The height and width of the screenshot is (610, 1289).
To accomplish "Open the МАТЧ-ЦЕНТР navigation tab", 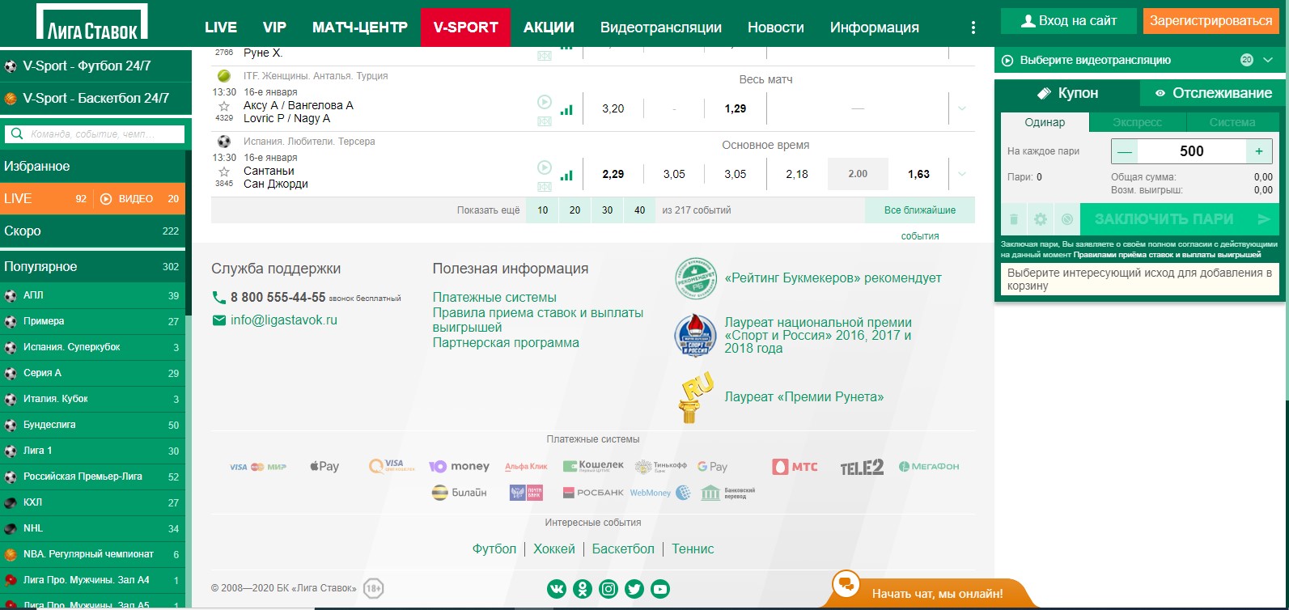I will click(360, 28).
